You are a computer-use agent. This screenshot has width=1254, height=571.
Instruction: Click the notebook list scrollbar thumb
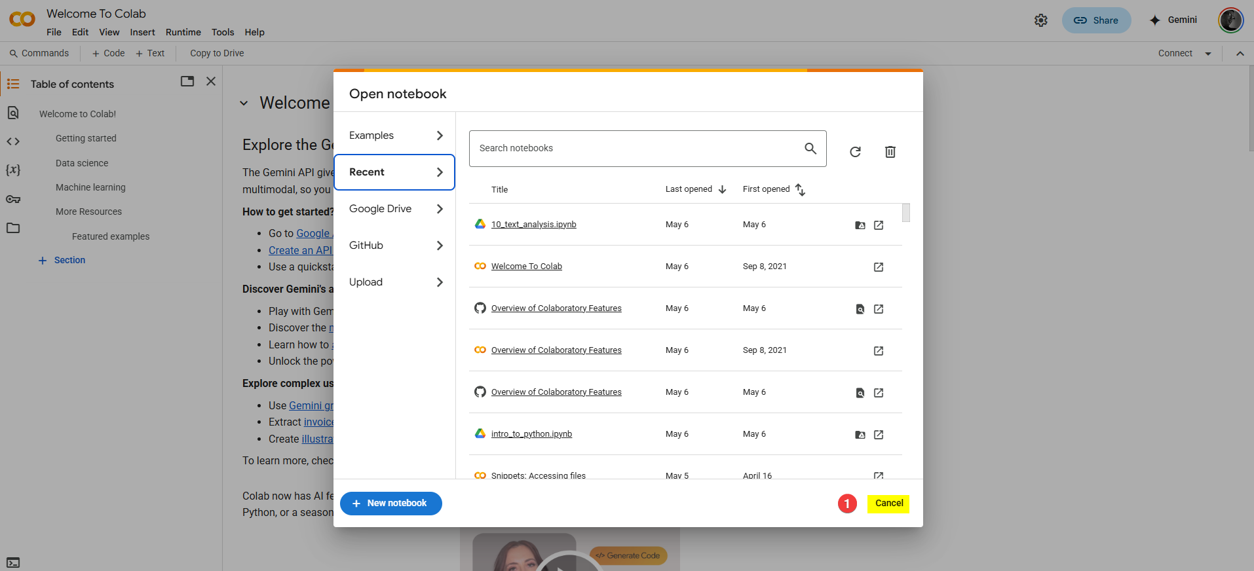click(x=906, y=213)
